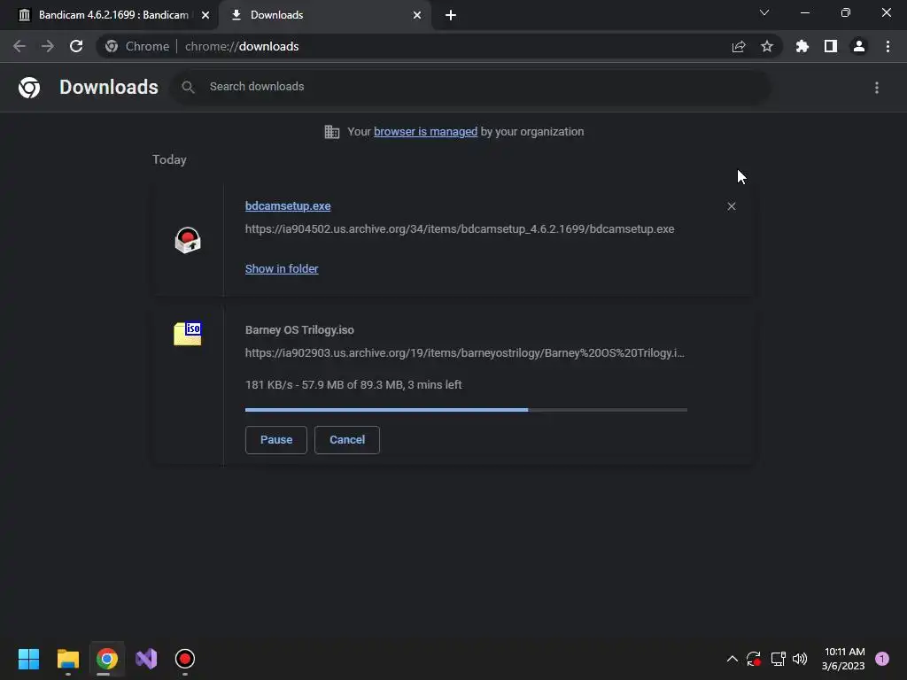Image resolution: width=907 pixels, height=680 pixels.
Task: Open the tab search chevron
Action: click(764, 12)
